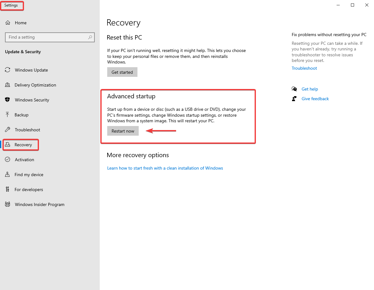Click the Backup upload arrow icon
Viewport: 374px width, 290px height.
[x=7, y=115]
